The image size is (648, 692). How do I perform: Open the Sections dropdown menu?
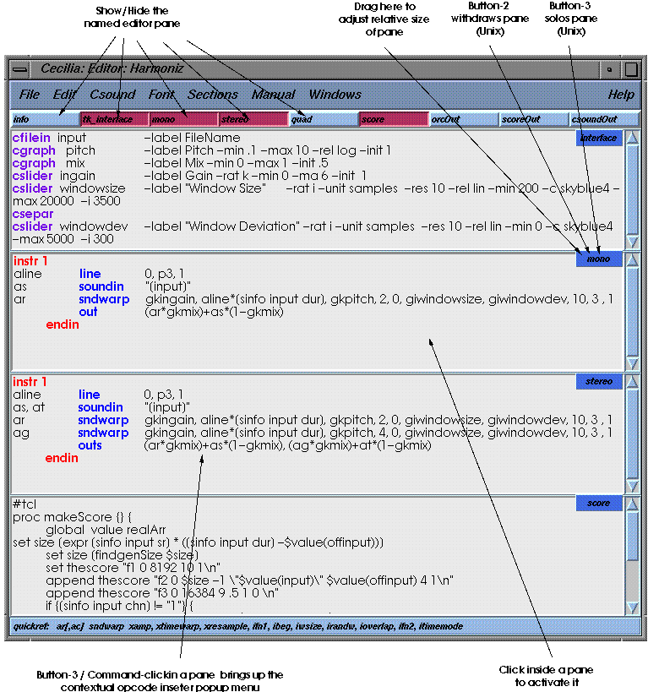pyautogui.click(x=212, y=95)
